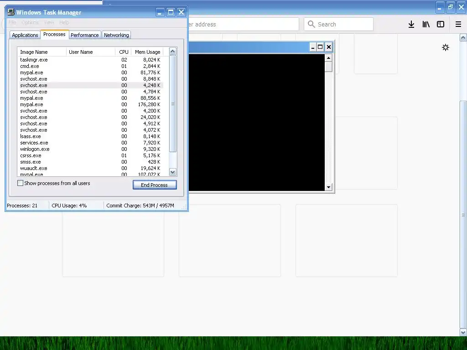This screenshot has height=350, width=467.
Task: Select mypal.exe row using 88,556 K
Action: tap(90, 98)
